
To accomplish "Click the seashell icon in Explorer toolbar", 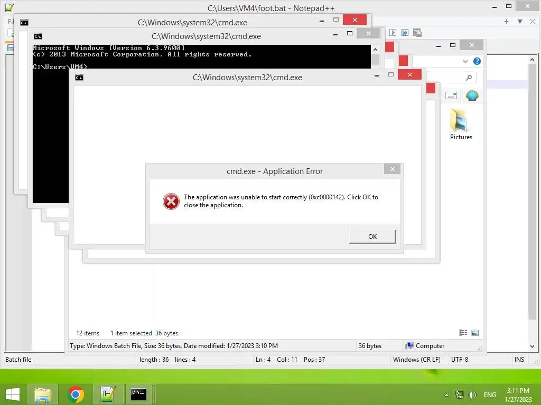I will coord(472,95).
